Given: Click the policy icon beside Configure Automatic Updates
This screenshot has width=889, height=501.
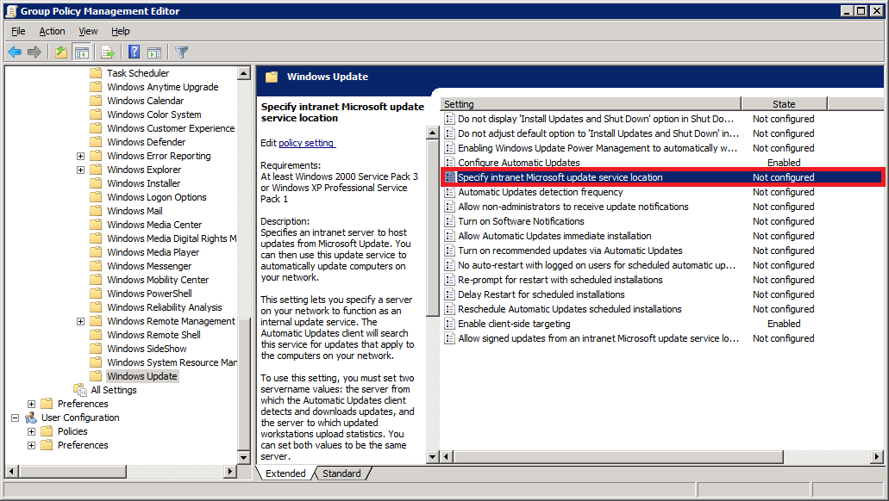Looking at the screenshot, I should tap(449, 163).
